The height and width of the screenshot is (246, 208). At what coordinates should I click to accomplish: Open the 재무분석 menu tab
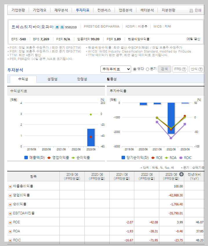[x=61, y=10]
